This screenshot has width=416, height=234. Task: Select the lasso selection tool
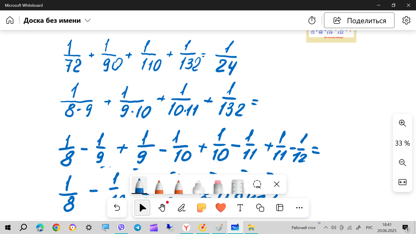click(x=257, y=184)
